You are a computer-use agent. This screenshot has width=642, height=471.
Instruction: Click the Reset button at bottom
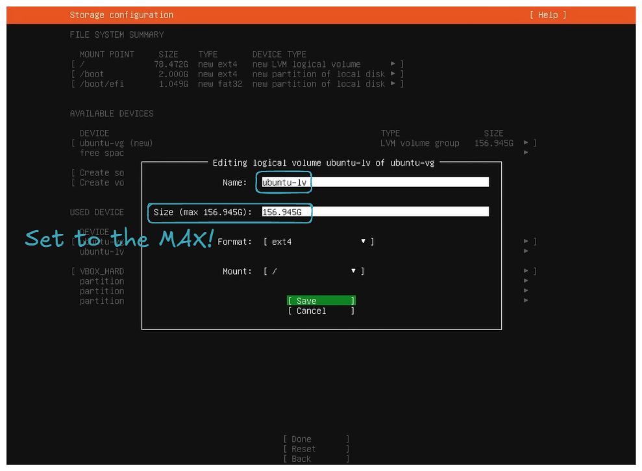[x=315, y=449]
